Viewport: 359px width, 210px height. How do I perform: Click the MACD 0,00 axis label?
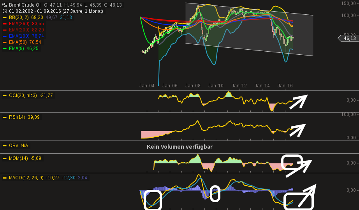pyautogui.click(x=352, y=190)
